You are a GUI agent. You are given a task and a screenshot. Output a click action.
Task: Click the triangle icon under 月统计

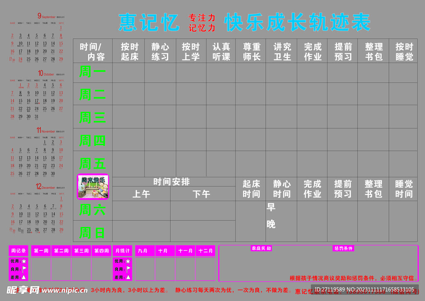point(128,277)
